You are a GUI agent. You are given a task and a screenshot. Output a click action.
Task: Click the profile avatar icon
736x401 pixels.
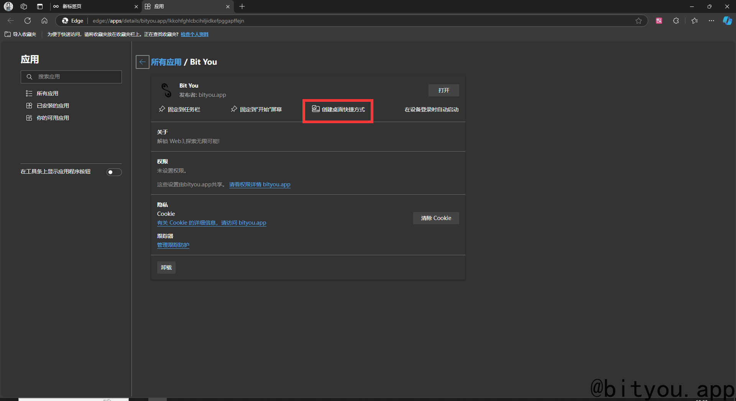pos(8,7)
